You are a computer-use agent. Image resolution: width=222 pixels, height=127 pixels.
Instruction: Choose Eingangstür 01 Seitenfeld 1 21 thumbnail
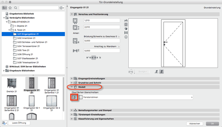[52, 85]
